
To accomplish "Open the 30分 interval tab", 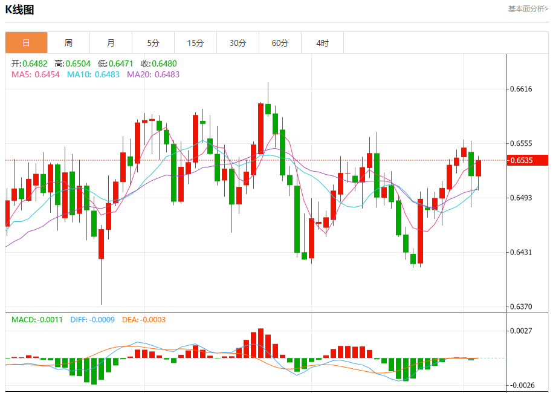I will (238, 43).
